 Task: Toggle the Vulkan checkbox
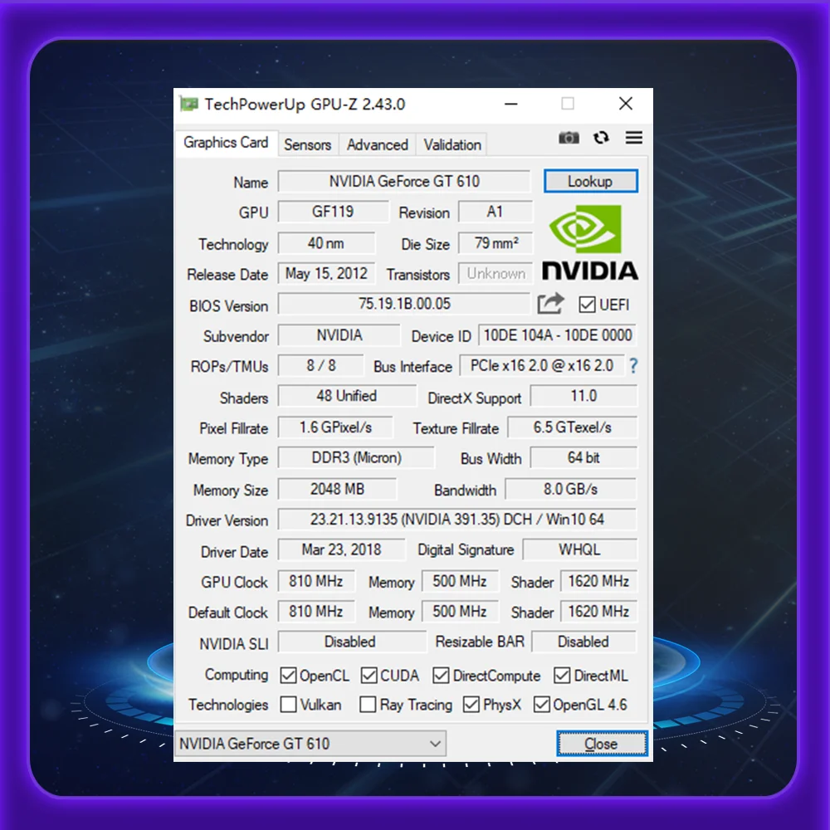pos(288,705)
